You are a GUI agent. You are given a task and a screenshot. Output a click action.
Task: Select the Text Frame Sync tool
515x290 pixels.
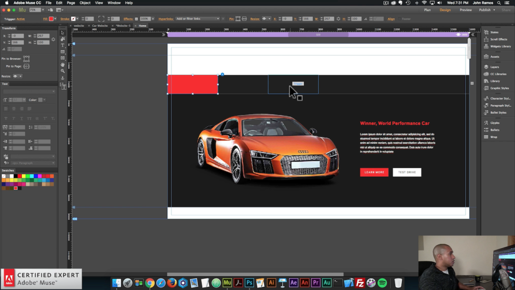pyautogui.click(x=63, y=86)
